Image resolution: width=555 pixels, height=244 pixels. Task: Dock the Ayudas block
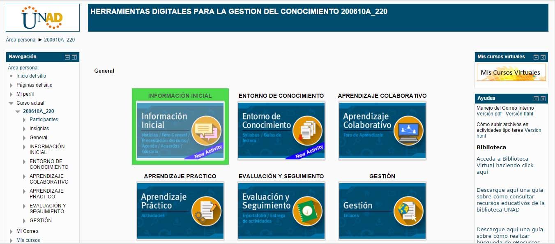543,99
